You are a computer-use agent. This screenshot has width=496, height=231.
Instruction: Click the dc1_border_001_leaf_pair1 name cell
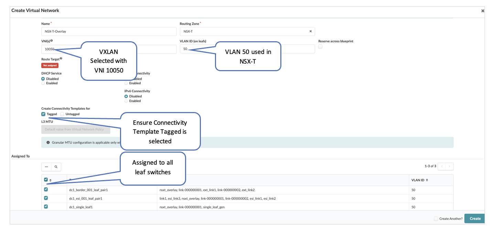point(112,190)
